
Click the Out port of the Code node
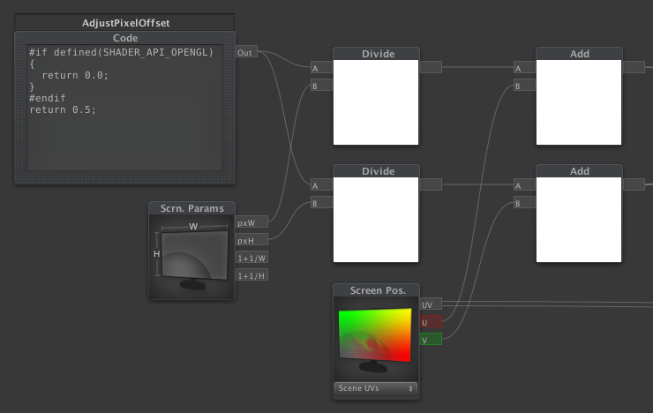[x=246, y=53]
